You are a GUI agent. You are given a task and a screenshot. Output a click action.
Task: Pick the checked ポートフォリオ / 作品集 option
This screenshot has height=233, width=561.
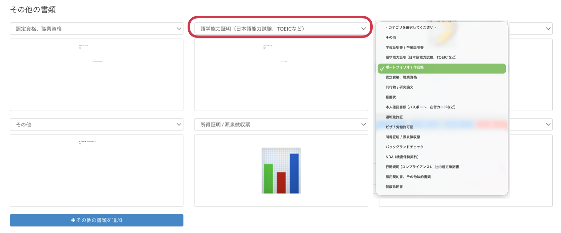[x=405, y=68]
